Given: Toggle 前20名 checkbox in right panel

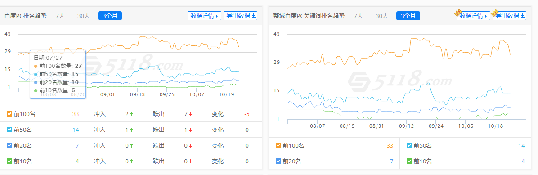Looking at the screenshot, I should pyautogui.click(x=278, y=161).
